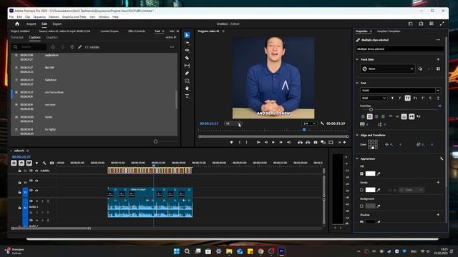The width and height of the screenshot is (458, 257).
Task: Open timeline wrench display settings
Action: (x=44, y=163)
